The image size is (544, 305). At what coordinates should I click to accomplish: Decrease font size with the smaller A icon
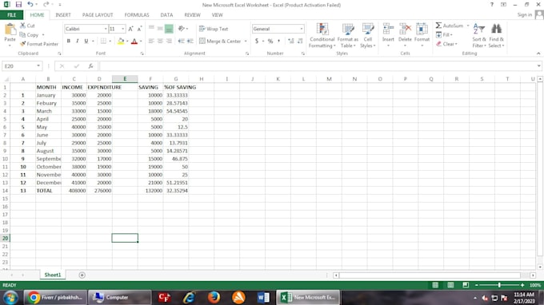click(x=139, y=29)
